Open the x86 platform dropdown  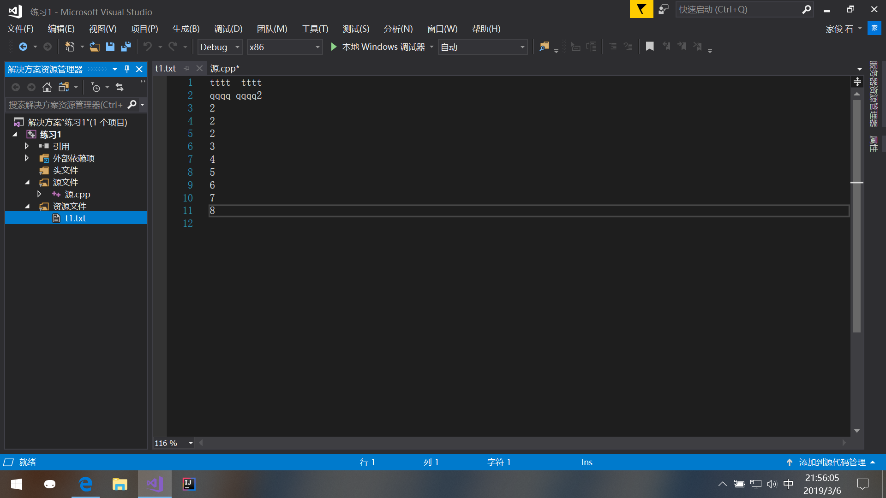(x=317, y=47)
